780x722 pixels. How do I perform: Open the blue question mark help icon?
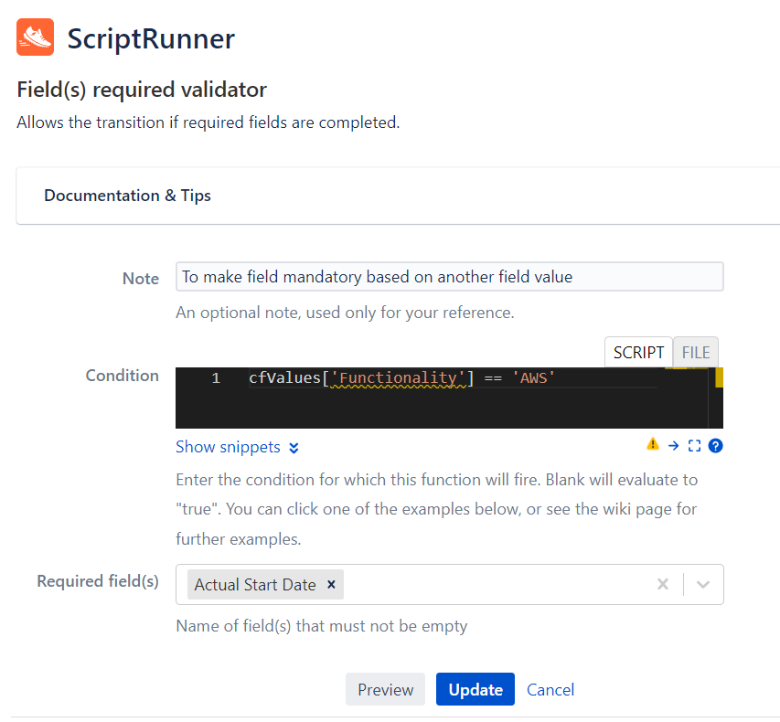pyautogui.click(x=715, y=446)
